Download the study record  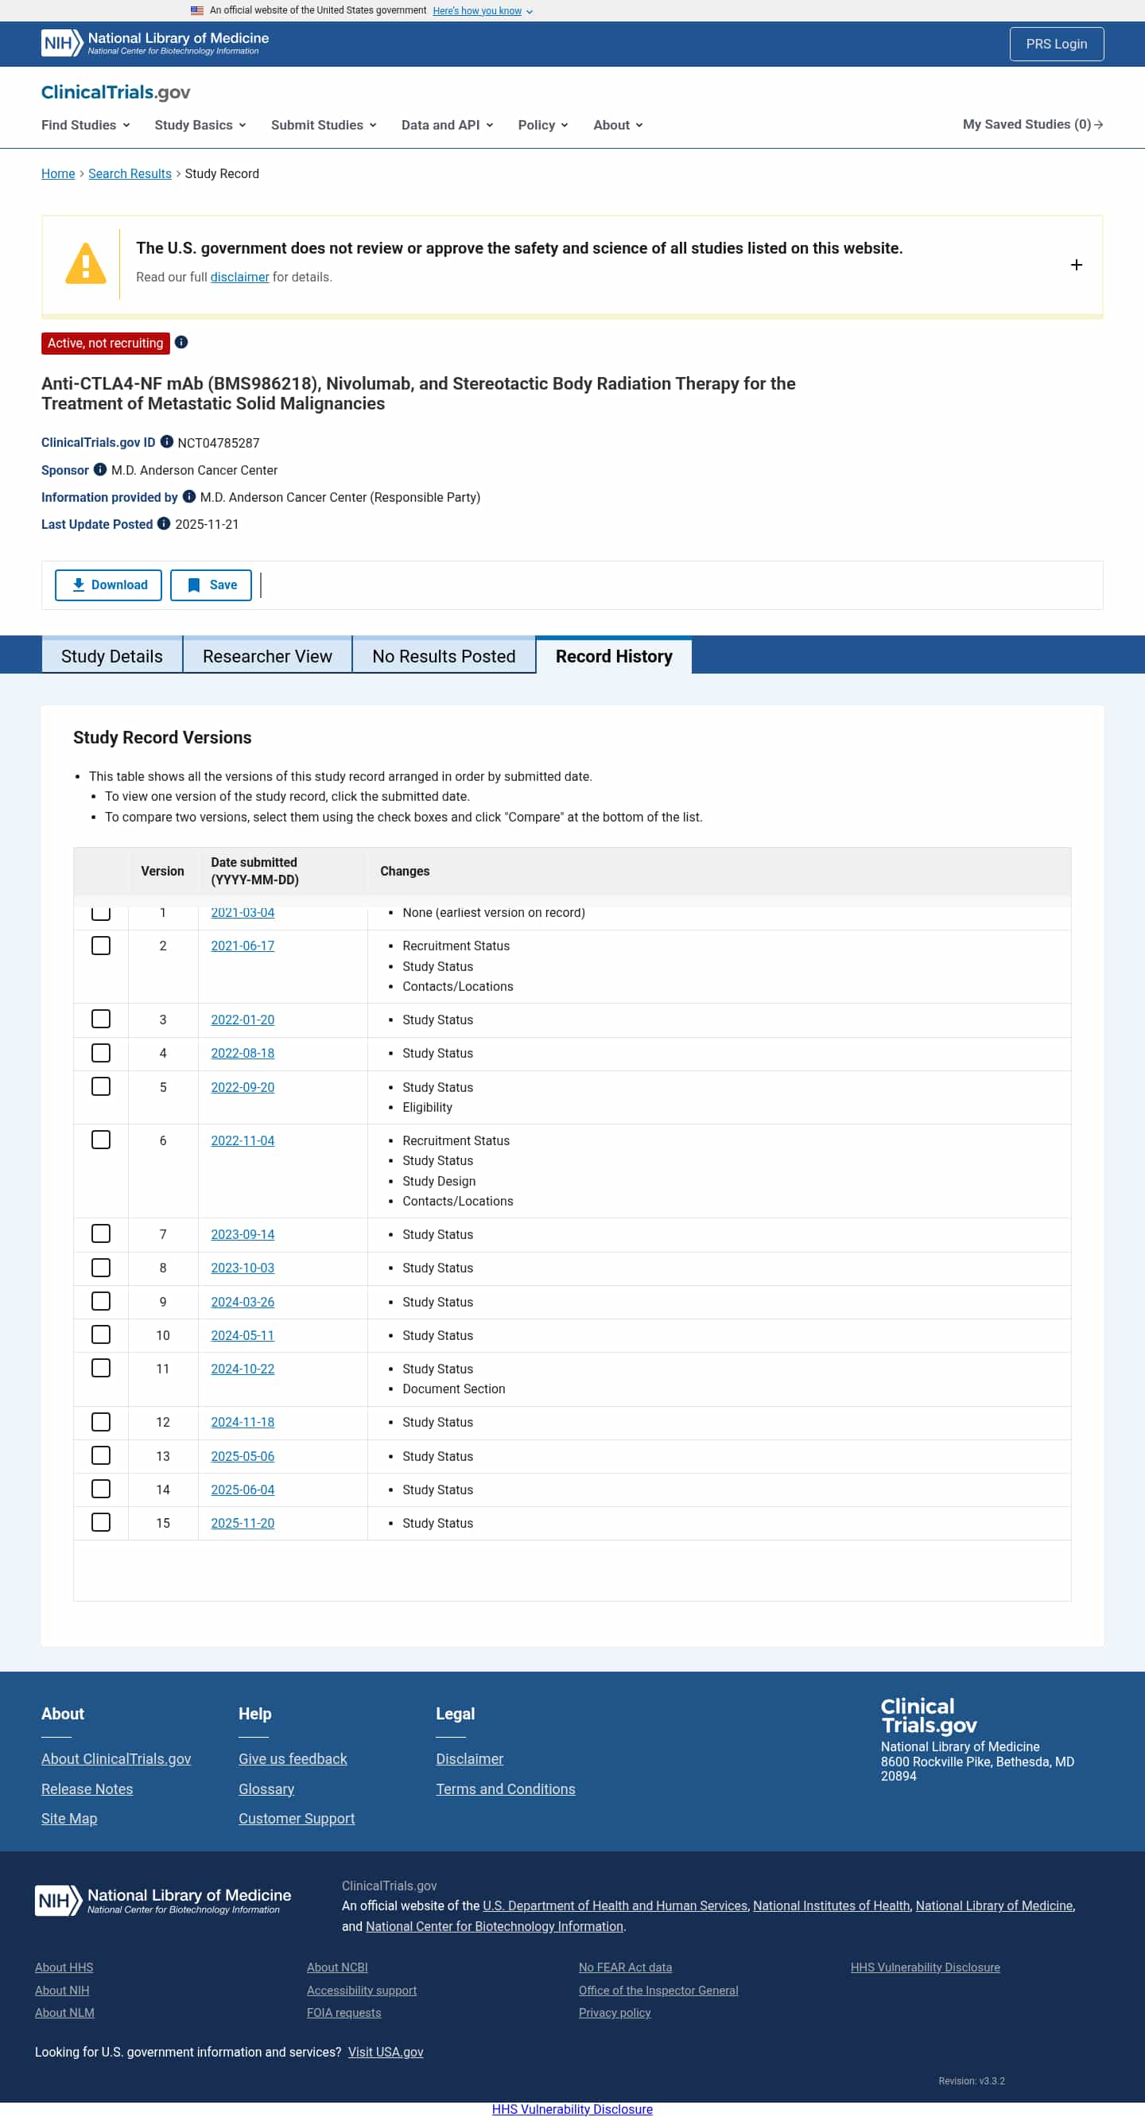point(108,585)
